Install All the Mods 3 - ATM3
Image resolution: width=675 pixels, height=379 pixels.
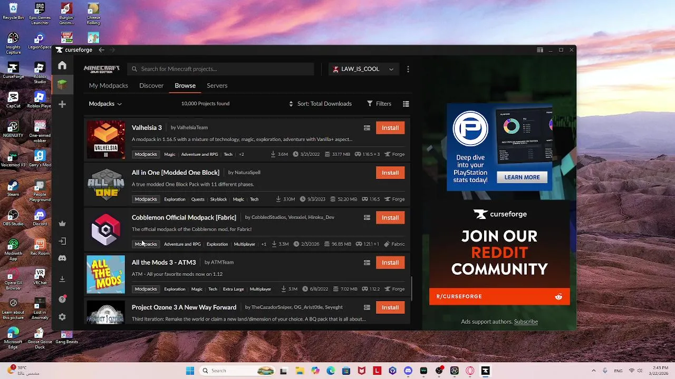[x=390, y=263]
